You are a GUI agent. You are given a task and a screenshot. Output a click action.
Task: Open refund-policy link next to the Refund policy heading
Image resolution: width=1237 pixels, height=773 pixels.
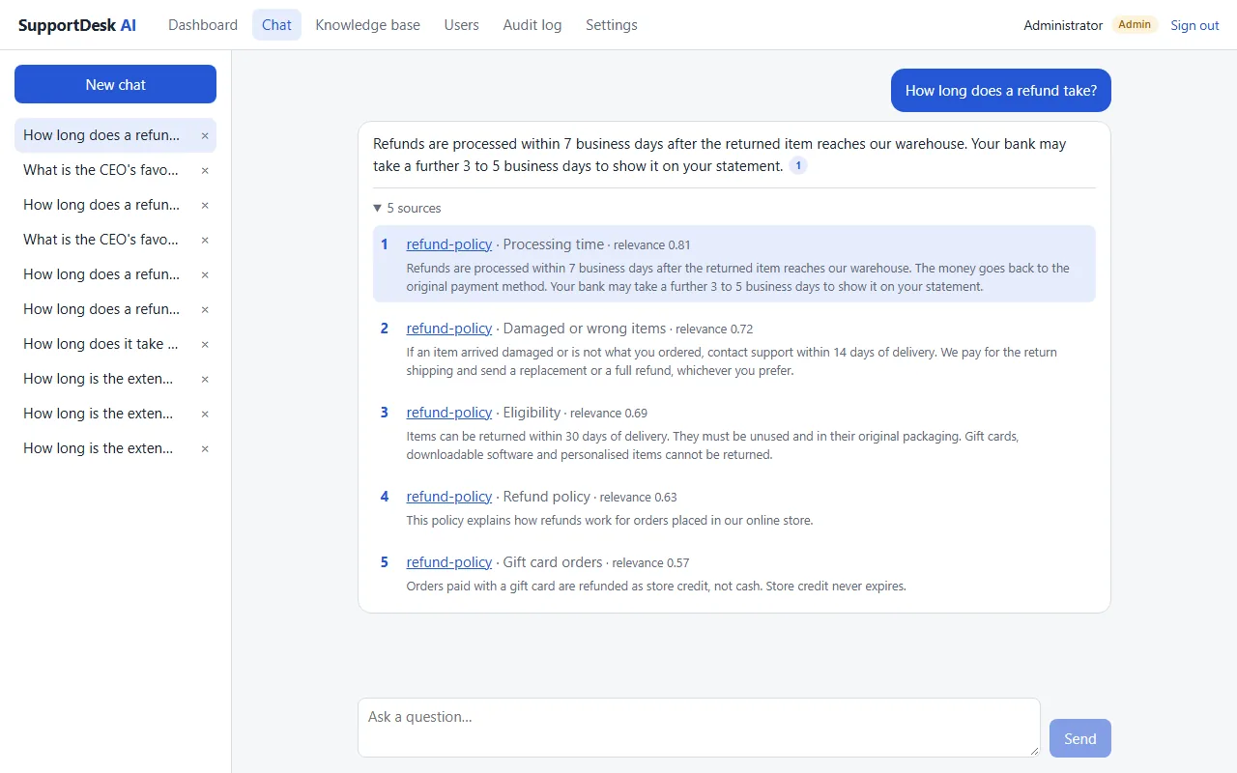coord(449,497)
